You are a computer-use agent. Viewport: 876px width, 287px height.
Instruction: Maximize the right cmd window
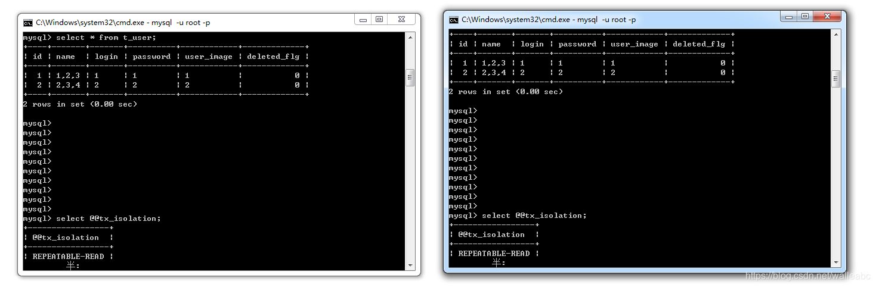pos(805,16)
